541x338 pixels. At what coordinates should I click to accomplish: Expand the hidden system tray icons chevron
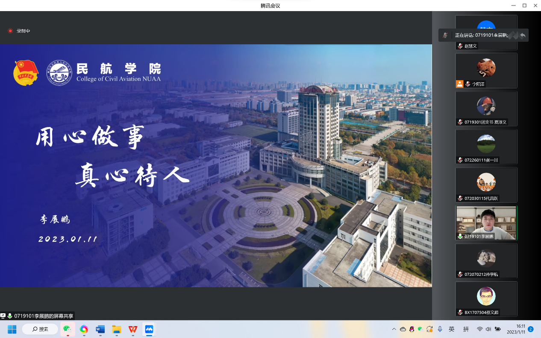(x=394, y=329)
